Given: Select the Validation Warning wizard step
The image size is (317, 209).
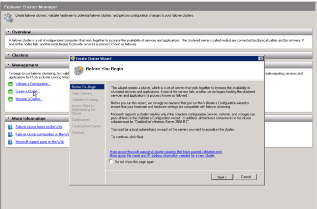Looking at the screenshot, I should 85,100.
